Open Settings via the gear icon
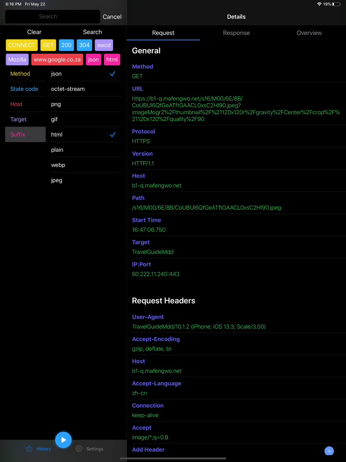This screenshot has width=346, height=462. click(79, 449)
